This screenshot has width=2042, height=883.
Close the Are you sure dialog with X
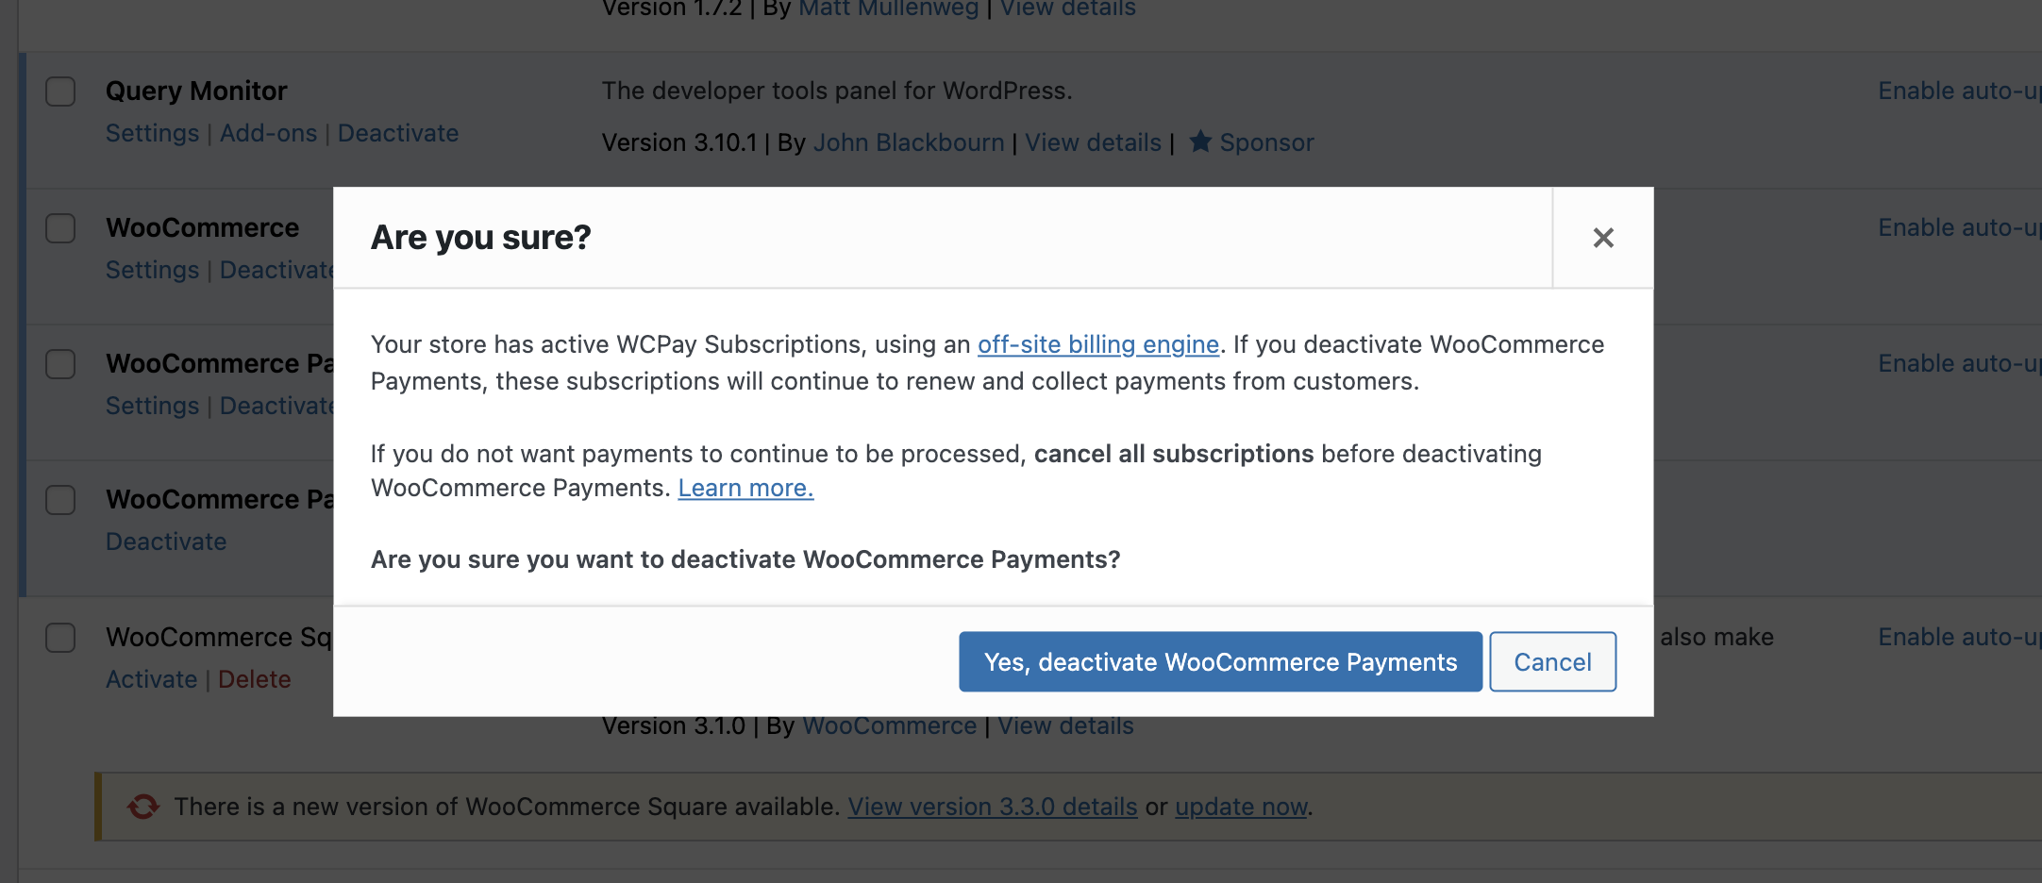[x=1603, y=238]
